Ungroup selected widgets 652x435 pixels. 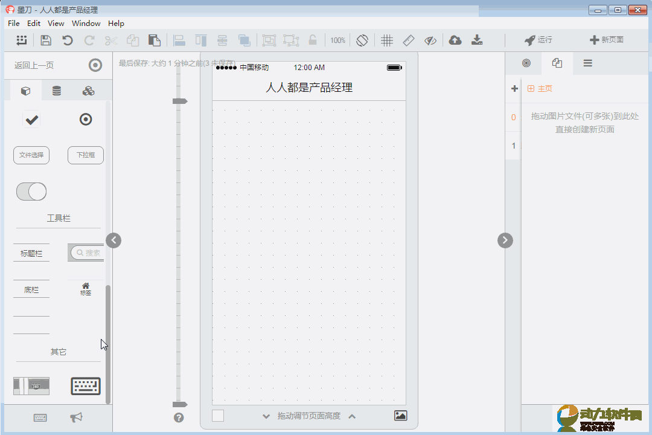[x=291, y=40]
